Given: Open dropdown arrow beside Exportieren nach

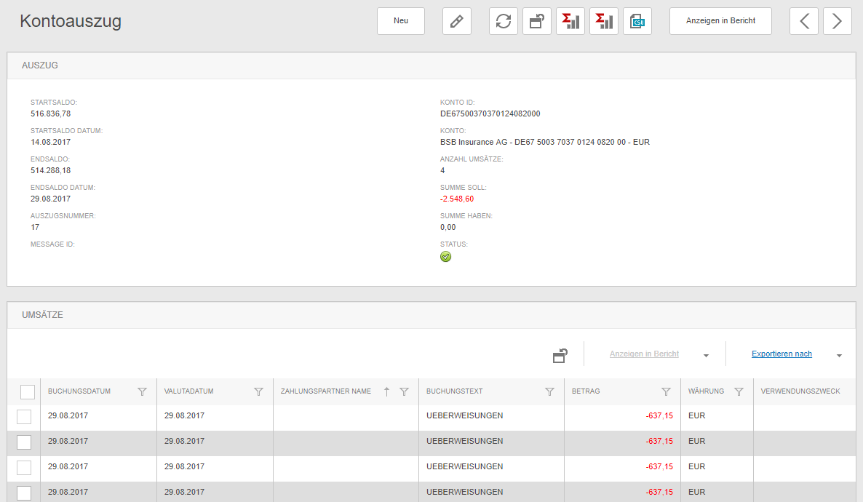Looking at the screenshot, I should (839, 356).
